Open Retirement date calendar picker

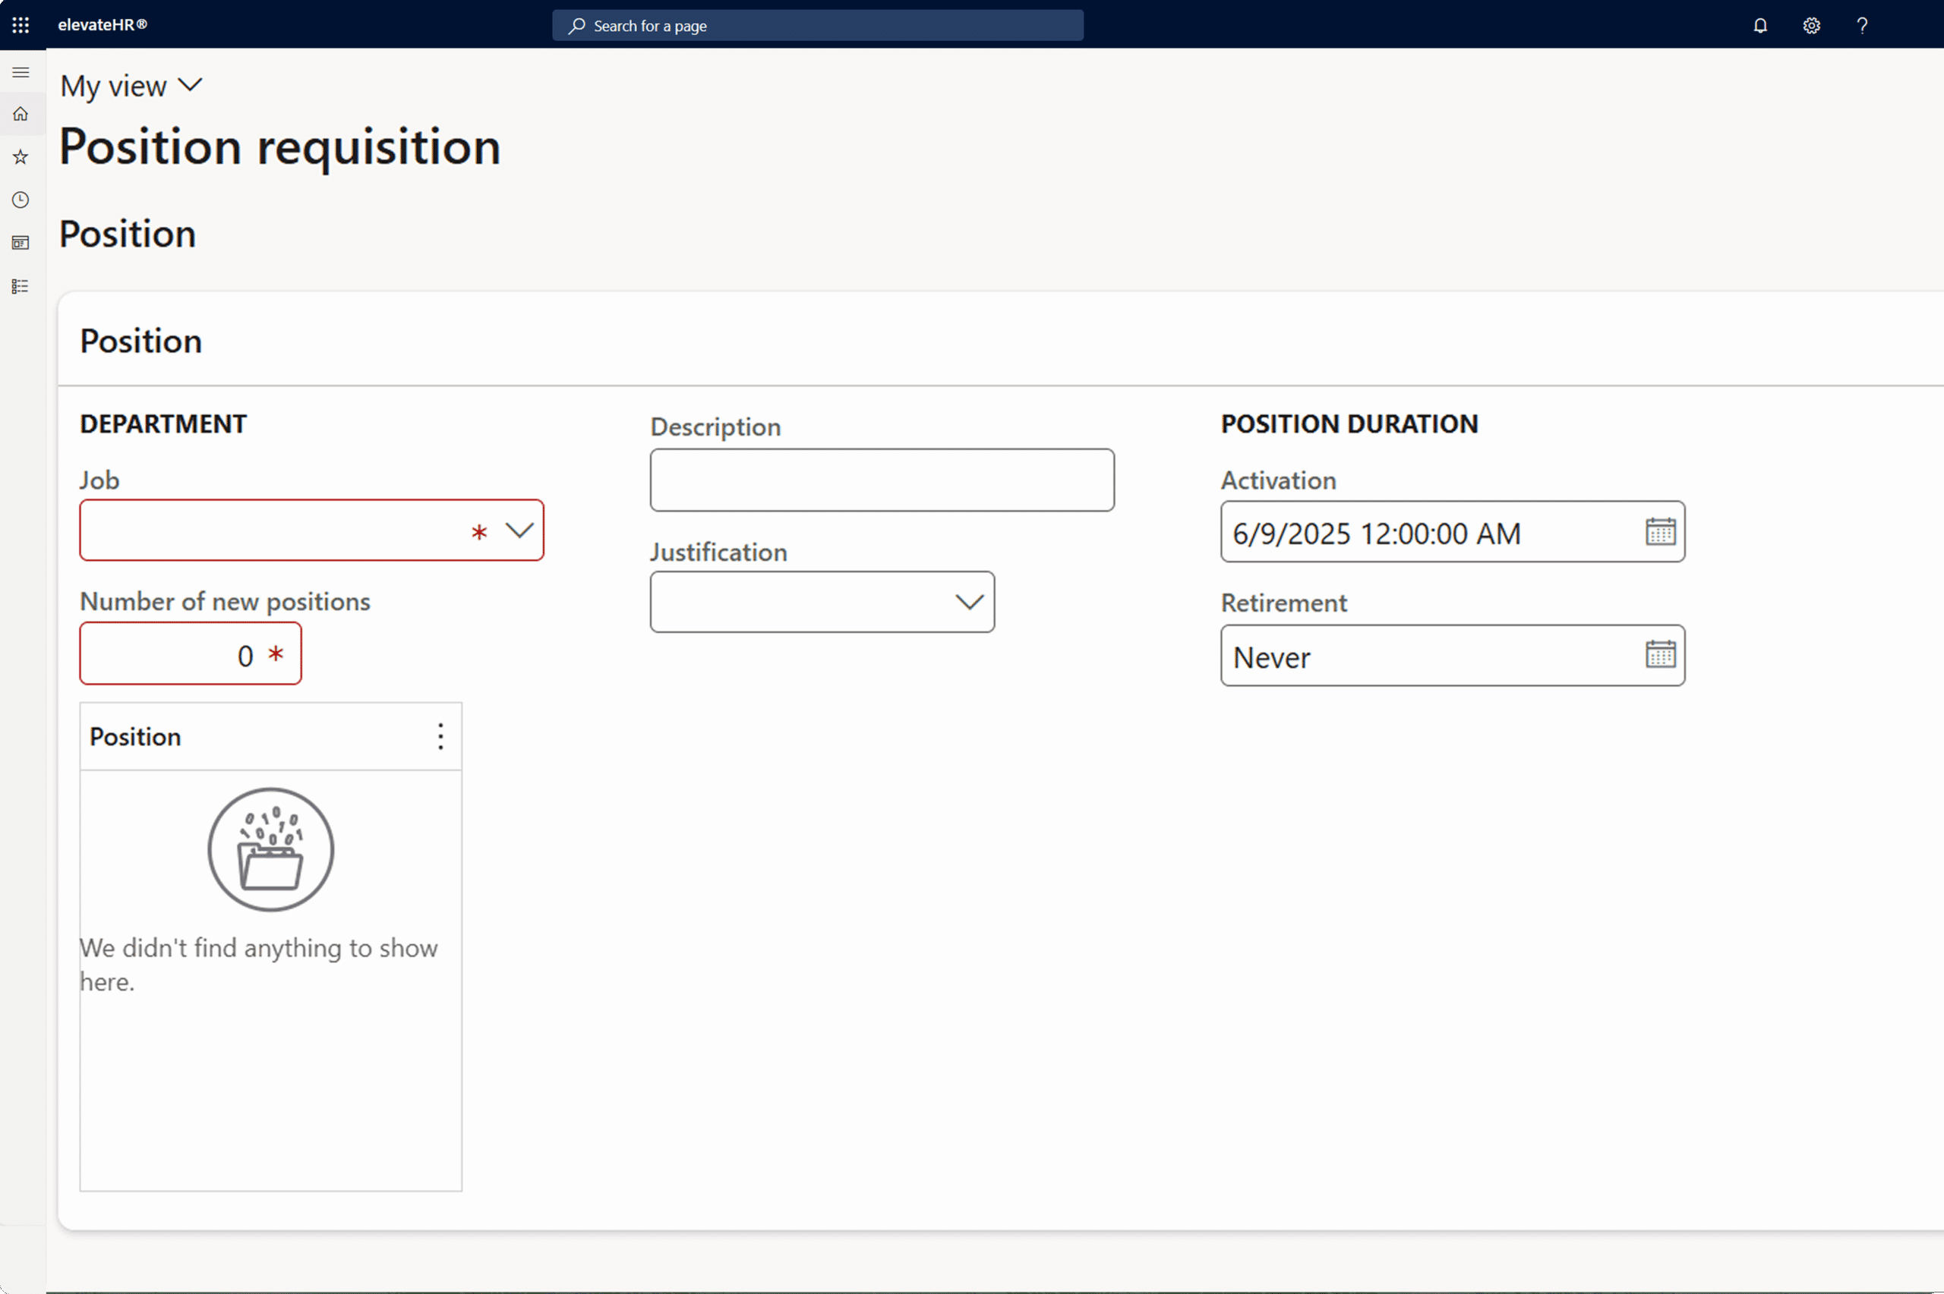pyautogui.click(x=1660, y=654)
